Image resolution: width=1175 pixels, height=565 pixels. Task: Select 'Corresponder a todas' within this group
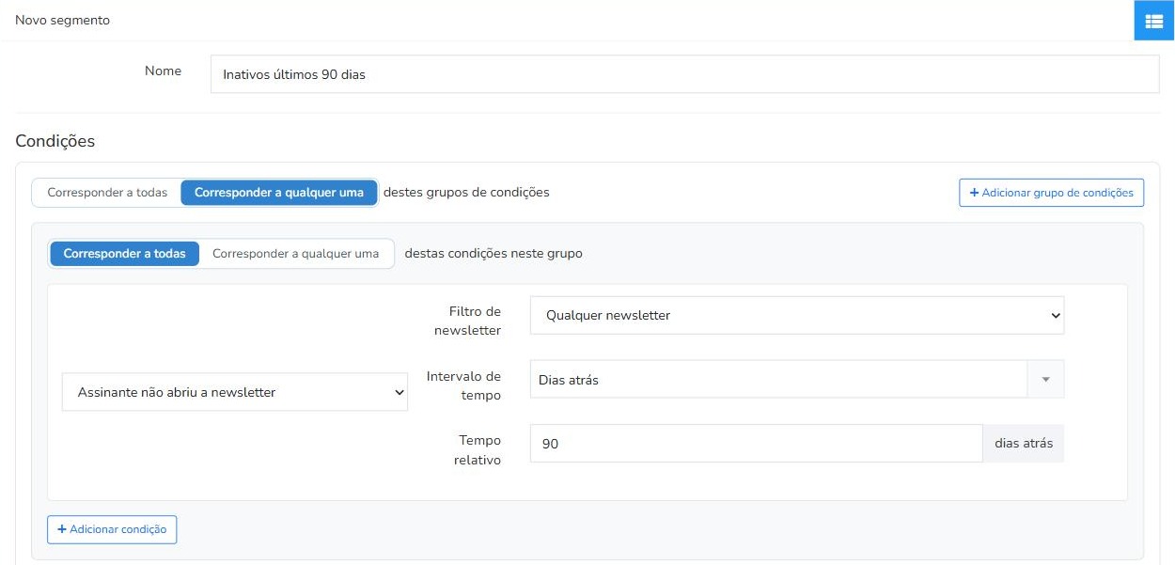click(x=124, y=254)
